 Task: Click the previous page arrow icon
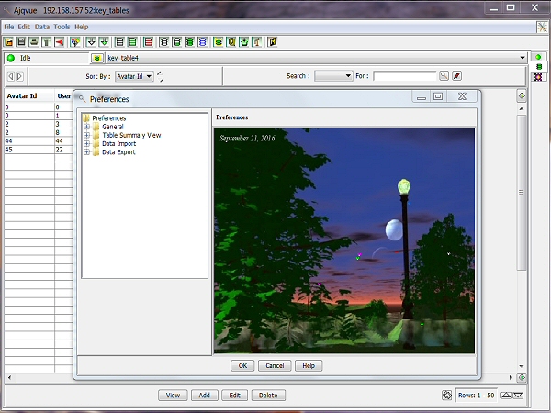pos(10,76)
